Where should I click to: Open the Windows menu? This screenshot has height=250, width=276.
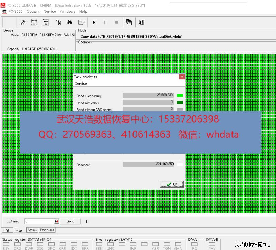point(67,11)
